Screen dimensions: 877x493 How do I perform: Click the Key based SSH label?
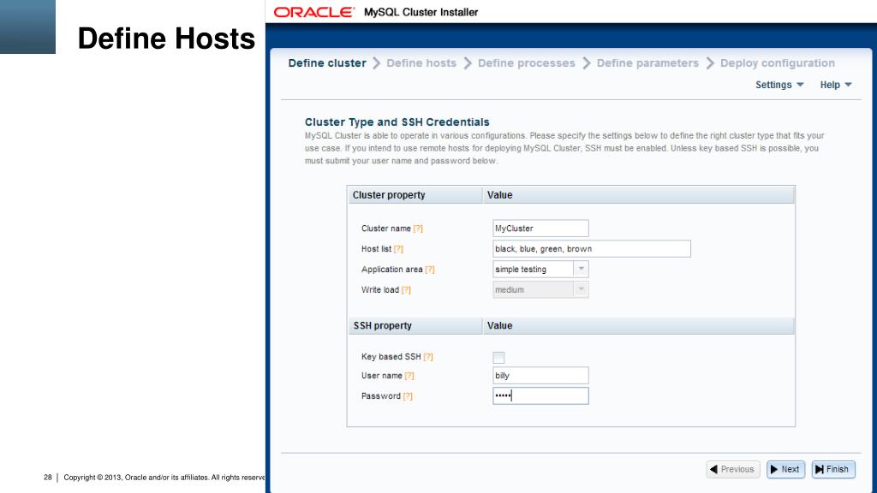tap(391, 357)
